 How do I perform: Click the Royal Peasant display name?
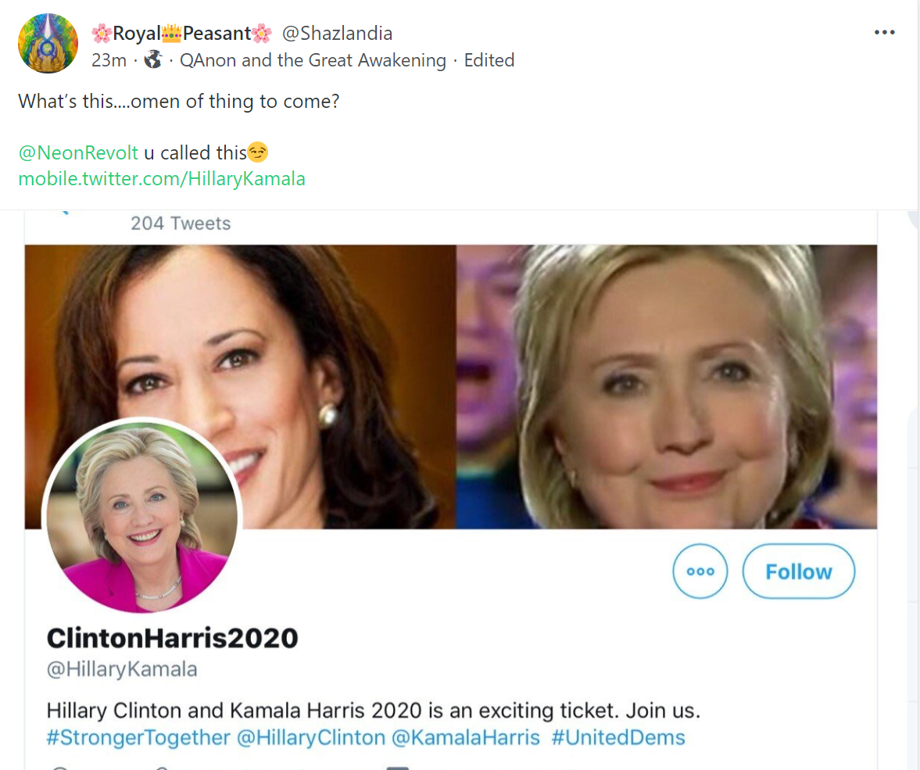coord(182,34)
